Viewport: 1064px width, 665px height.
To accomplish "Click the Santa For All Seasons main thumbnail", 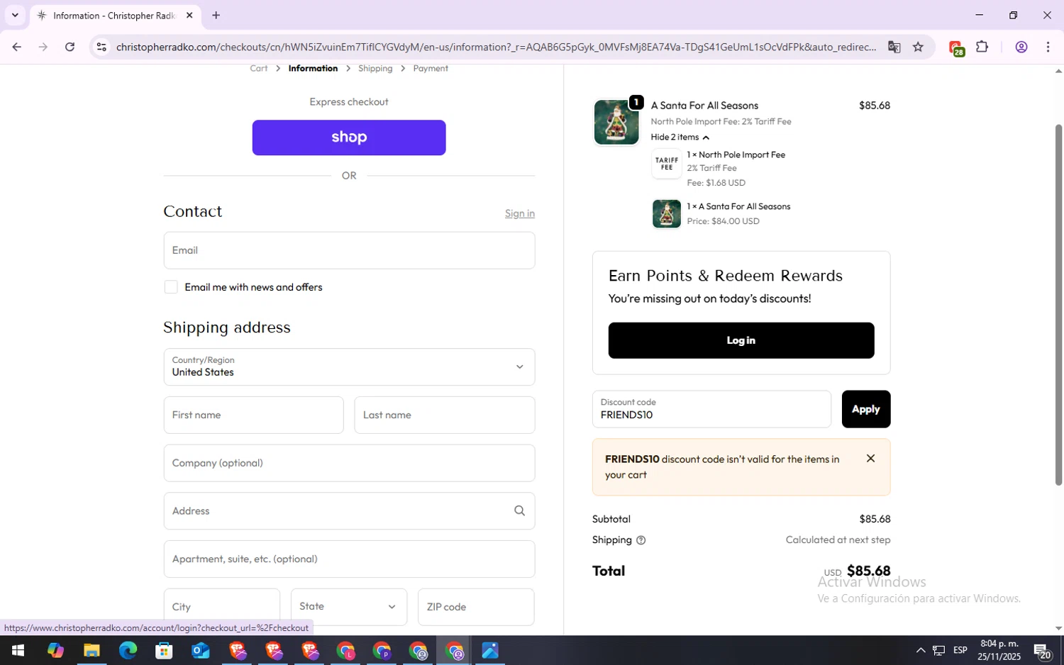I will click(616, 122).
